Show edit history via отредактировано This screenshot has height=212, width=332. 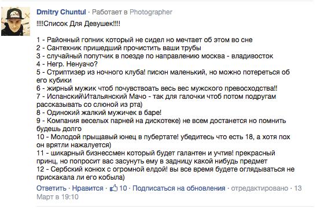point(260,188)
